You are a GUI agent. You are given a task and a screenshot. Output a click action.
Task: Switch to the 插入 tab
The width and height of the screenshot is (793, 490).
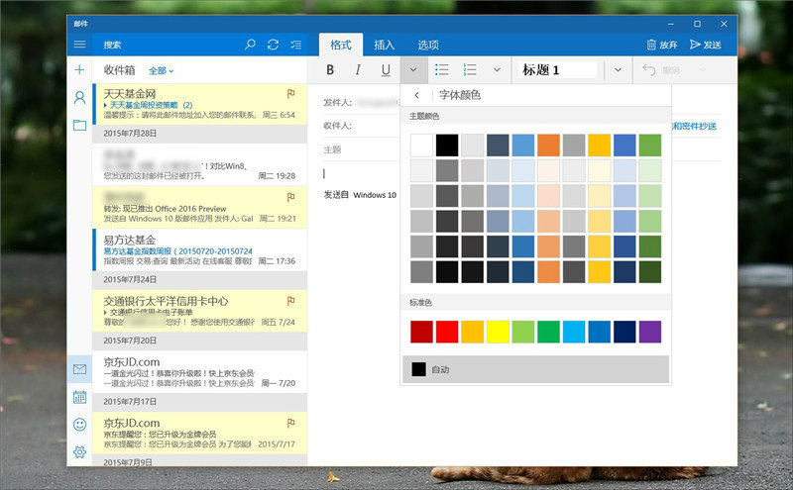[385, 45]
